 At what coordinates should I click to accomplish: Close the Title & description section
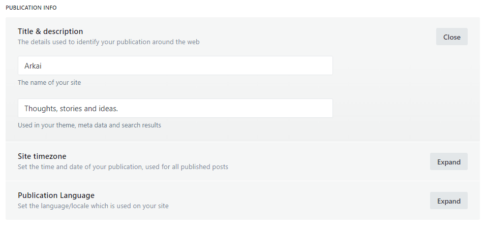click(x=451, y=37)
